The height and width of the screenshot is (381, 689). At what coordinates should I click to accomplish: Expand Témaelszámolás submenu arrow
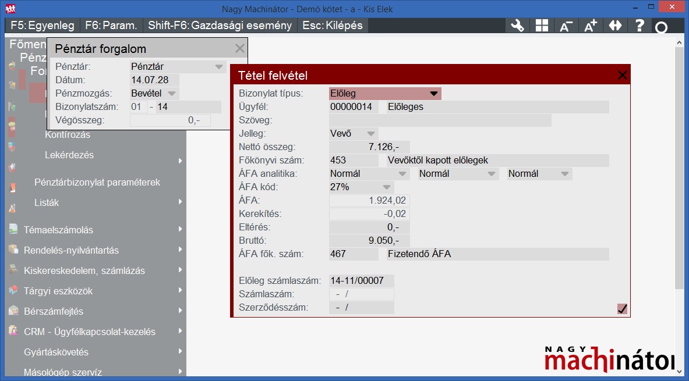180,229
